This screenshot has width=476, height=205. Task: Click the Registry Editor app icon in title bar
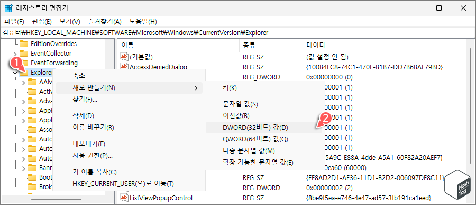point(8,8)
